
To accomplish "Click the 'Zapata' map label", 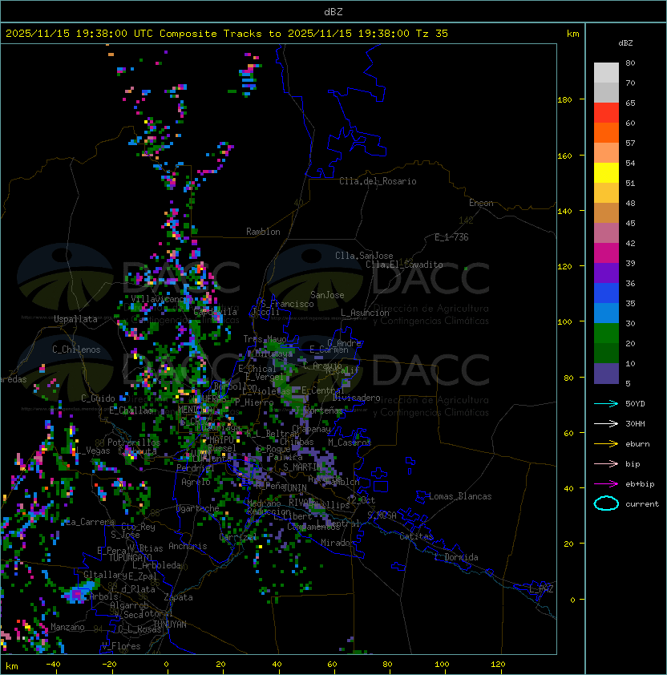I will coord(178,597).
